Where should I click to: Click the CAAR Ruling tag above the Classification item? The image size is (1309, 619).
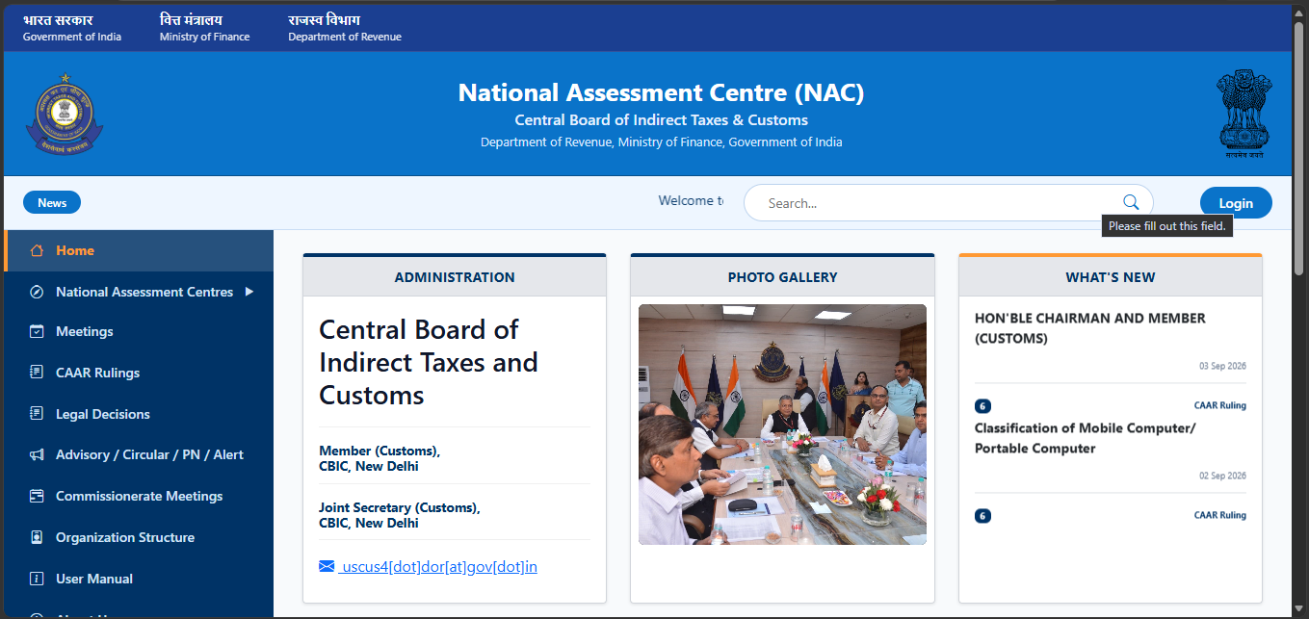1220,405
